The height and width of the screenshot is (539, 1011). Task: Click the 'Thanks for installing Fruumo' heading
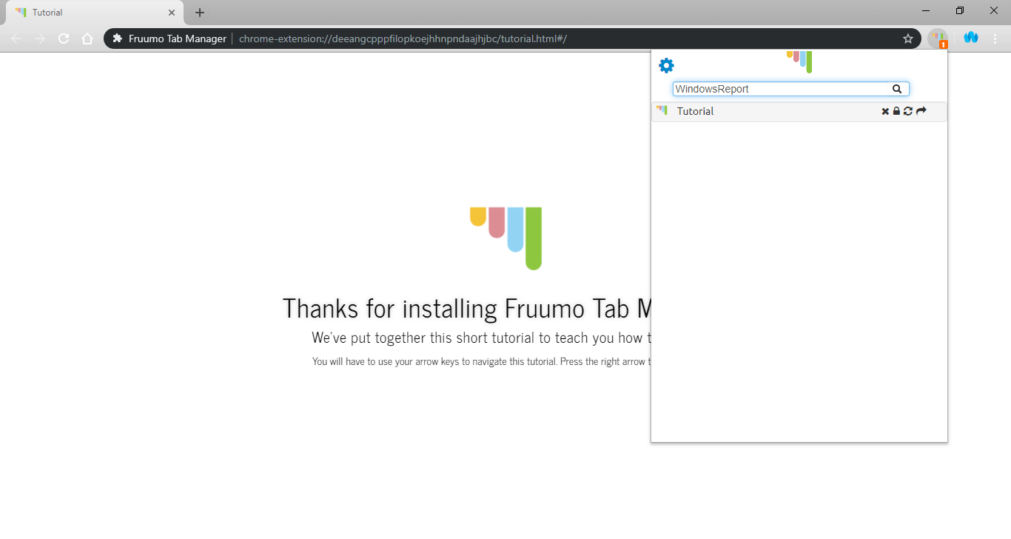[x=466, y=308]
